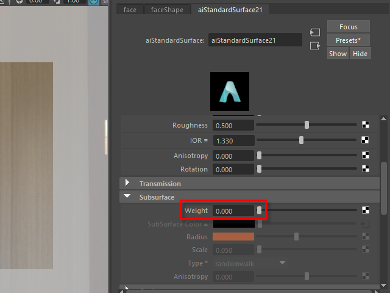Expand the Transmission section
Image resolution: width=390 pixels, height=293 pixels.
[x=127, y=183]
